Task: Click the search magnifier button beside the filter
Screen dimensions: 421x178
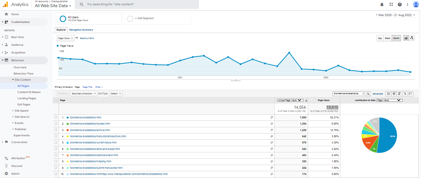Action: coord(368,94)
